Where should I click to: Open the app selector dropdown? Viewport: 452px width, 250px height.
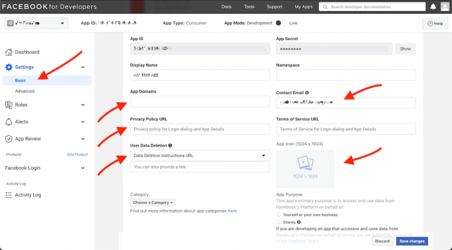pos(36,23)
